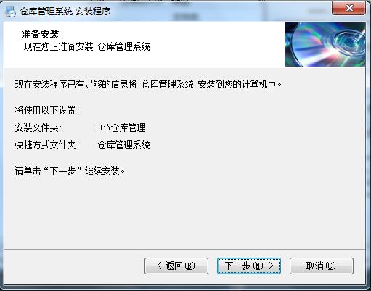Click the shortcut folder value 仓库管理系统

[124, 145]
